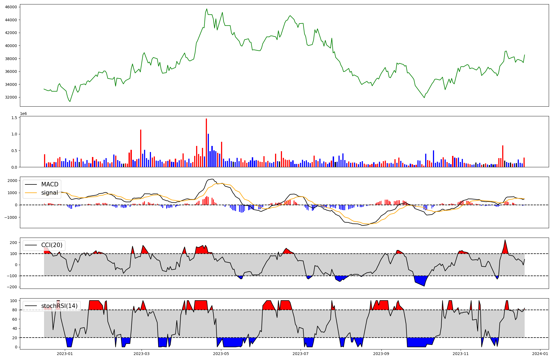
Task: Click the CCI(20) legend entry
Action: pos(52,245)
